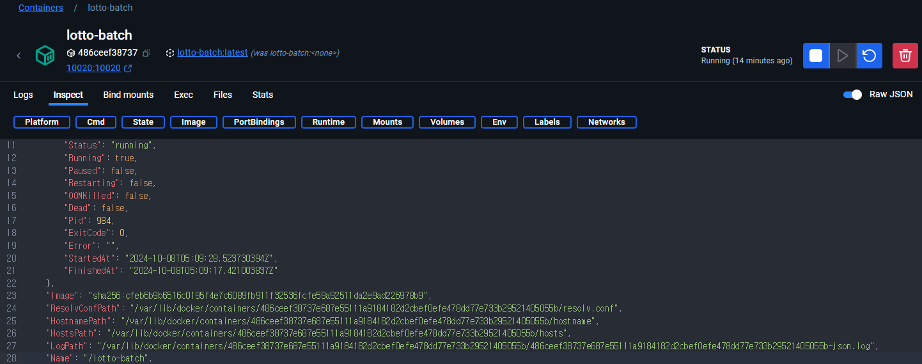Click the lotto-batch container title heading

coord(99,35)
